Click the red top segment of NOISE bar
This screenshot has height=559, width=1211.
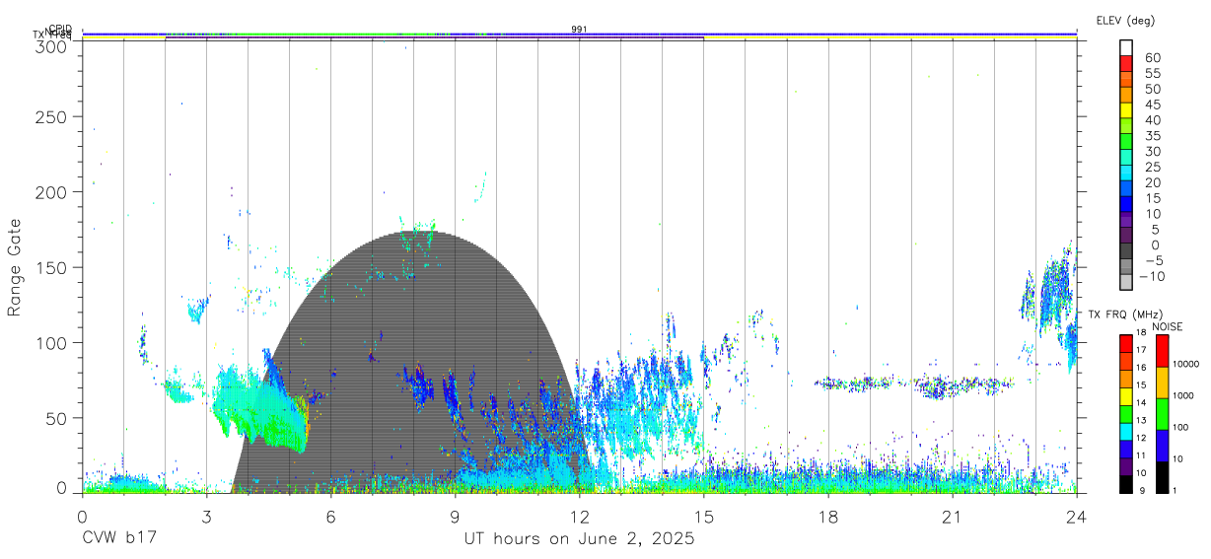tap(1162, 351)
